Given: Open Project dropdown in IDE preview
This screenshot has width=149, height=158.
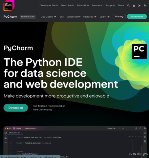Looking at the screenshot, I should [x=18, y=128].
